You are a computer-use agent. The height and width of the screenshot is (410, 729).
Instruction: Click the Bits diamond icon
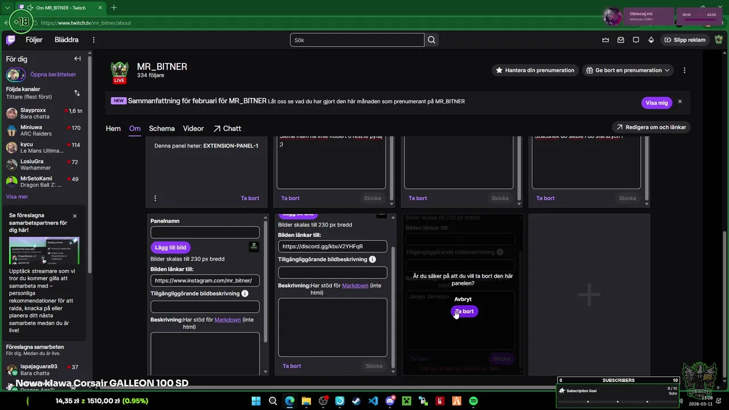[651, 40]
